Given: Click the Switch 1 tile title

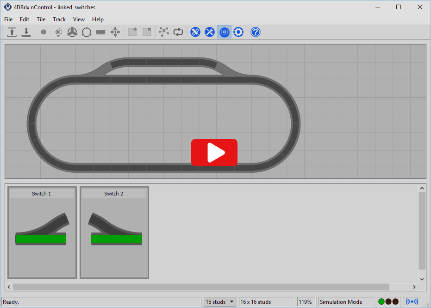Looking at the screenshot, I should coord(42,194).
